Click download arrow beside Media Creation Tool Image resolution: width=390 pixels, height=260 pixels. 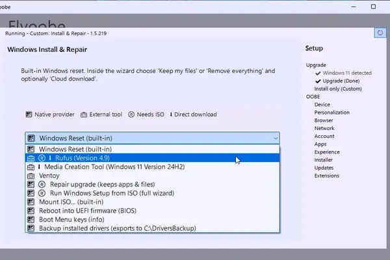click(39, 166)
